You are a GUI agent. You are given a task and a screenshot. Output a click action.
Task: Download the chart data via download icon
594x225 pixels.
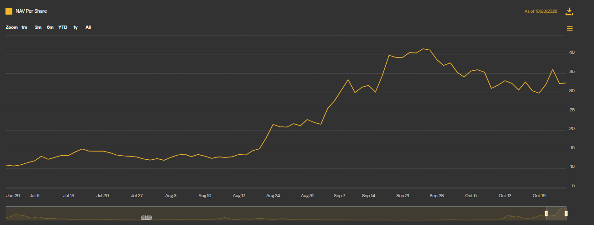[x=569, y=11]
